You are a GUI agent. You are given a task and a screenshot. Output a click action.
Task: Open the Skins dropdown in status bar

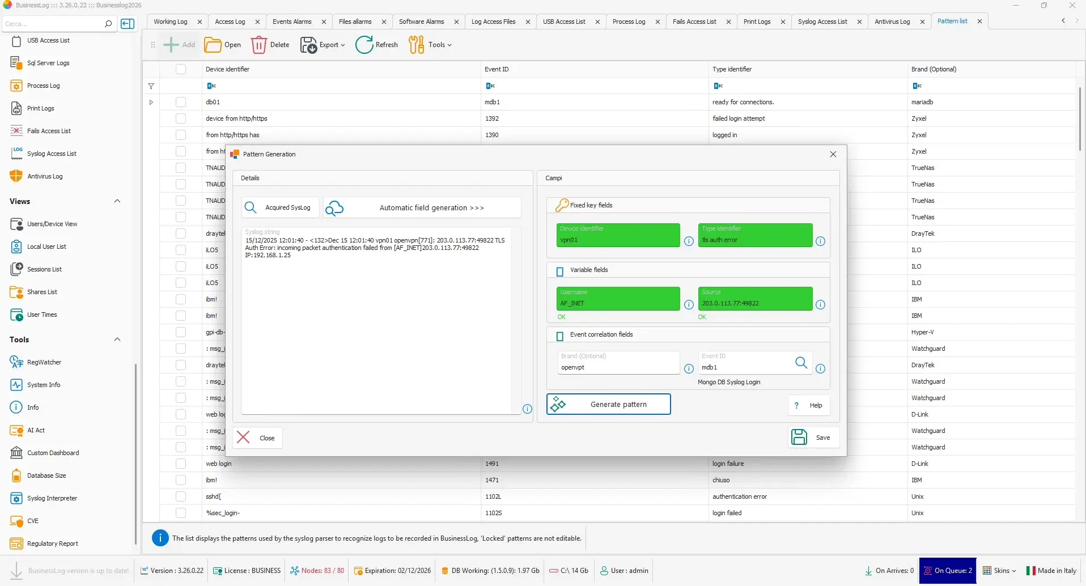(x=999, y=571)
